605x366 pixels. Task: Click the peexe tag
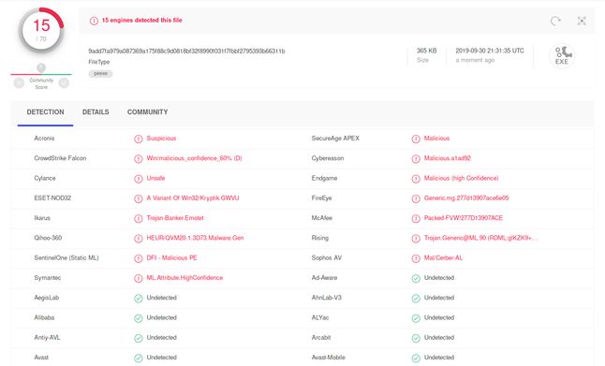tap(101, 73)
